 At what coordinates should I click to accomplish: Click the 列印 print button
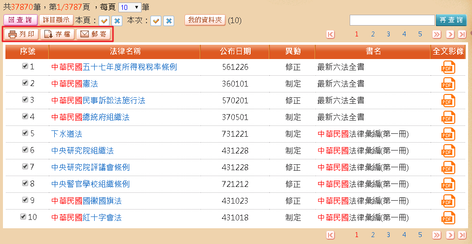point(21,34)
